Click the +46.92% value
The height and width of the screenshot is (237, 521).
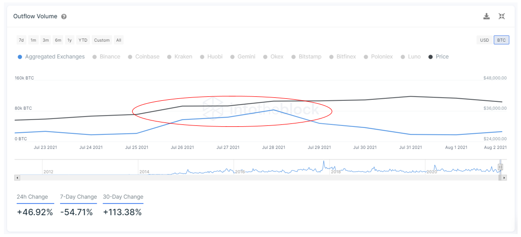point(35,212)
